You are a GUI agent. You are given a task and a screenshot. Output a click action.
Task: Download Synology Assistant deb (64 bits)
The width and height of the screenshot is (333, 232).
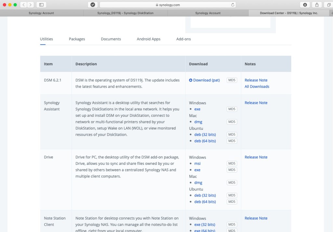click(x=205, y=141)
